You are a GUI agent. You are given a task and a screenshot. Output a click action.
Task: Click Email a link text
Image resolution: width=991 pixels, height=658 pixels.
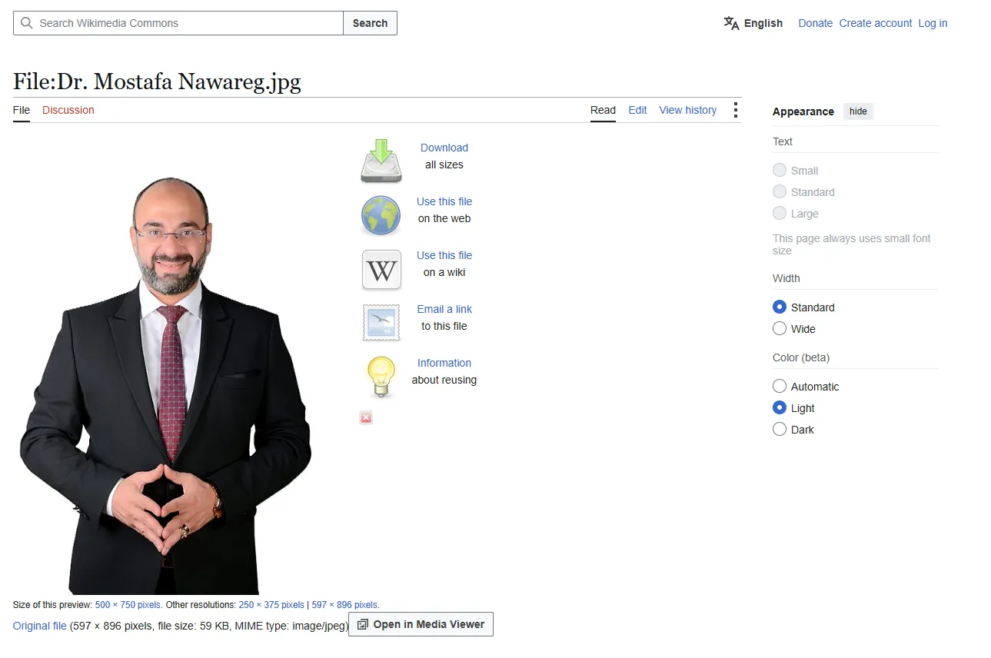[444, 309]
